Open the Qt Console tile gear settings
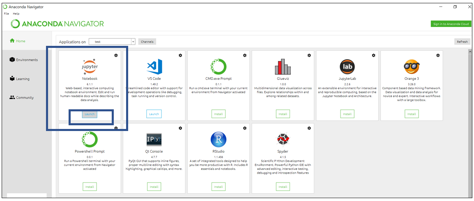 point(180,128)
